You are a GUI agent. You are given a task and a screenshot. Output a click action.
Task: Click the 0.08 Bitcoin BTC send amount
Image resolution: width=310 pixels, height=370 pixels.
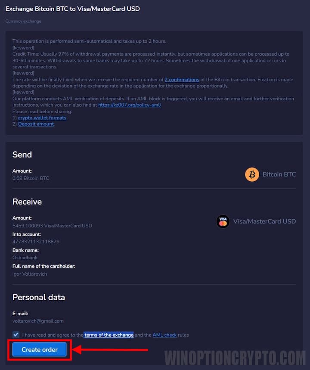pos(31,178)
